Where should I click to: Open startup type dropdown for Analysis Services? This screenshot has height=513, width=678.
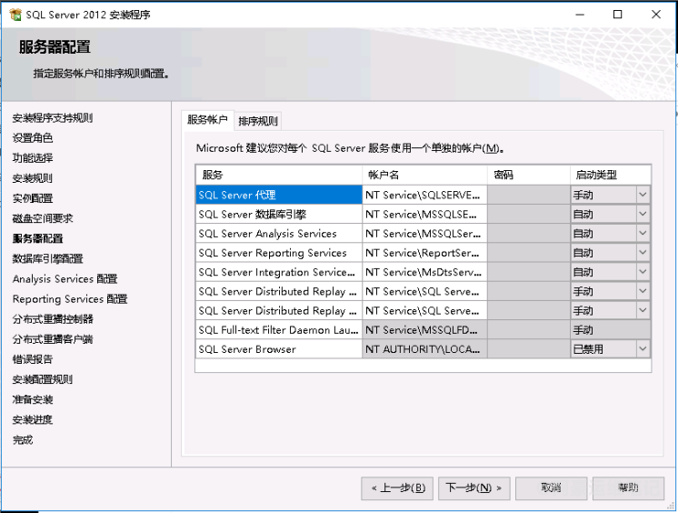643,234
